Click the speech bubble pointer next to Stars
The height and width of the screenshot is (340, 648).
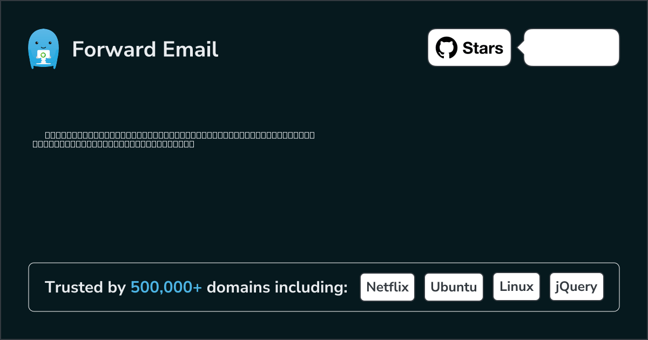point(521,48)
